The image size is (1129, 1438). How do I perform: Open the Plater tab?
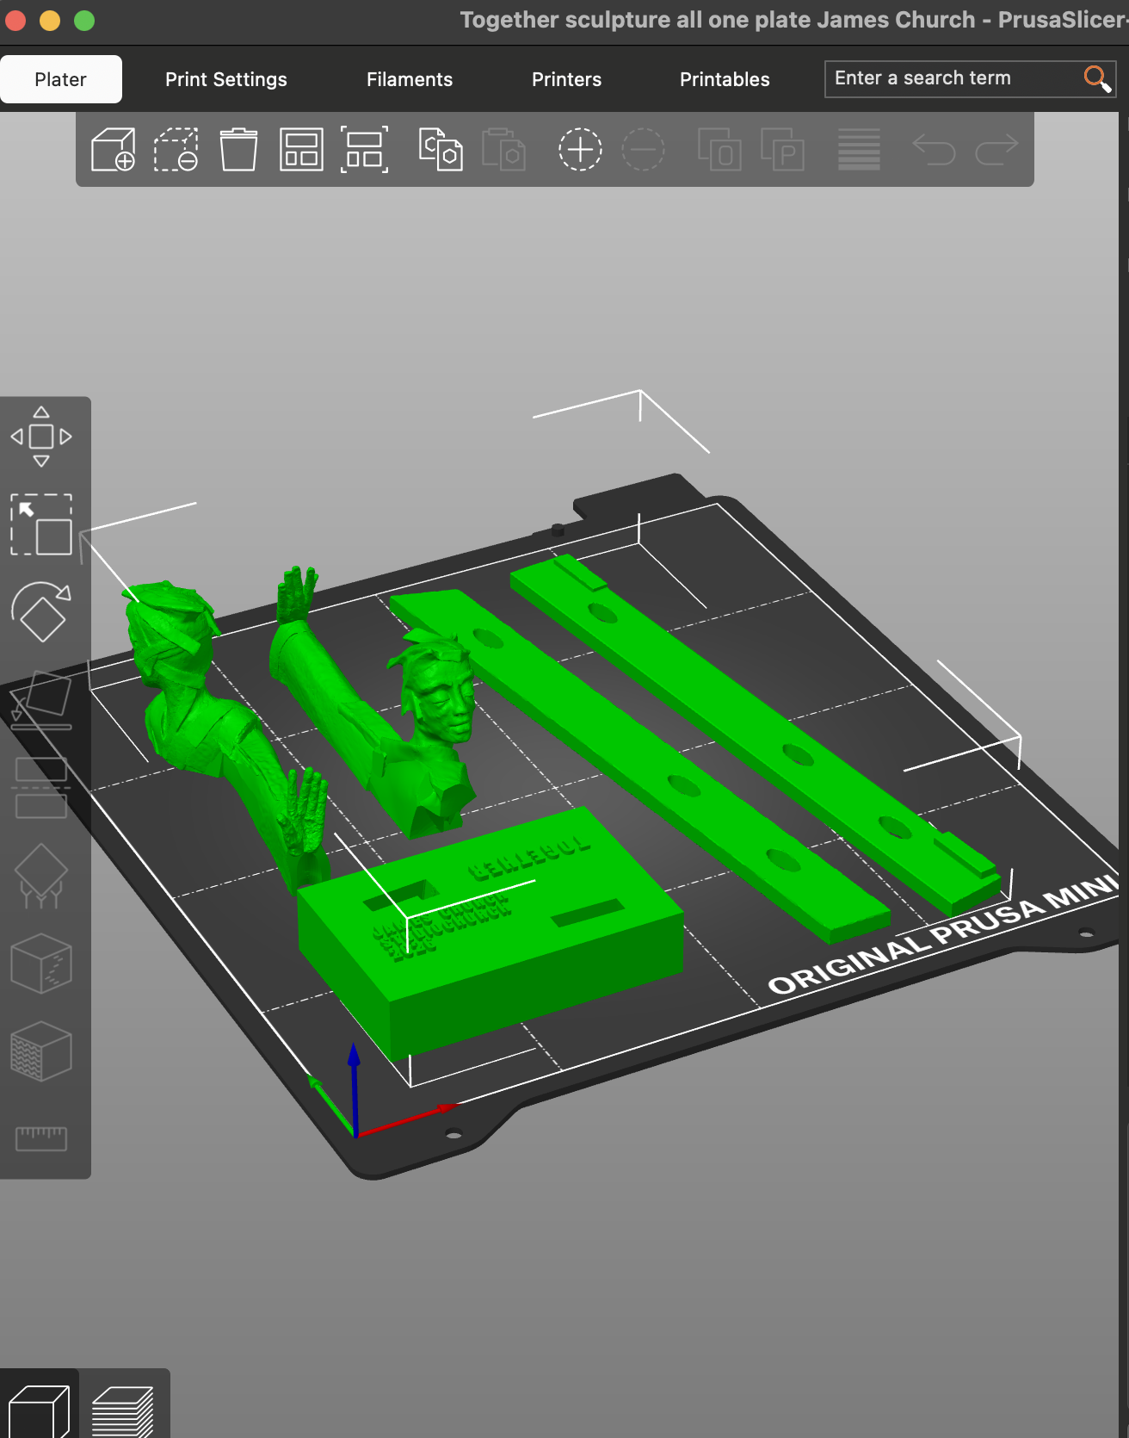pos(60,79)
